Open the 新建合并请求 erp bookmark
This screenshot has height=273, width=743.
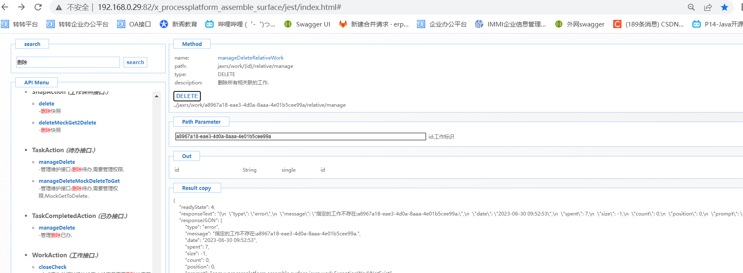(x=374, y=24)
